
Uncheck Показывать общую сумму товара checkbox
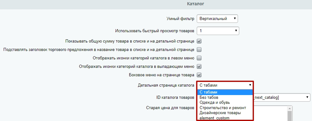[199, 41]
